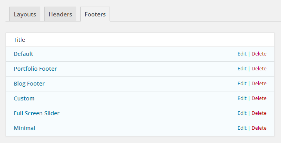Delete the Default footer
The height and width of the screenshot is (143, 281).
pyautogui.click(x=259, y=54)
